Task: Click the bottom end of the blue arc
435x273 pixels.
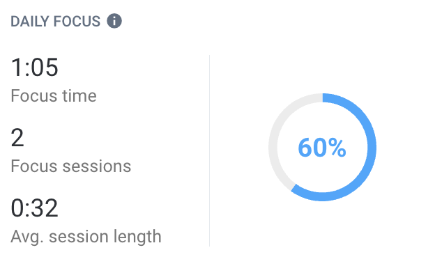Action: pyautogui.click(x=293, y=187)
